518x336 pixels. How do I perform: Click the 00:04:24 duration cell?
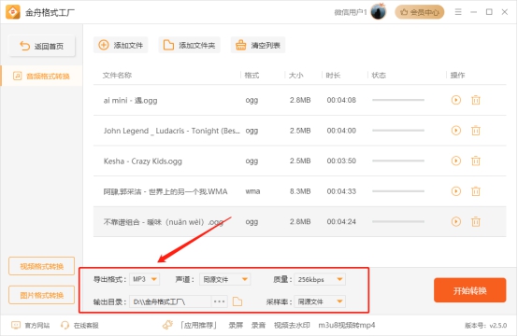point(341,221)
